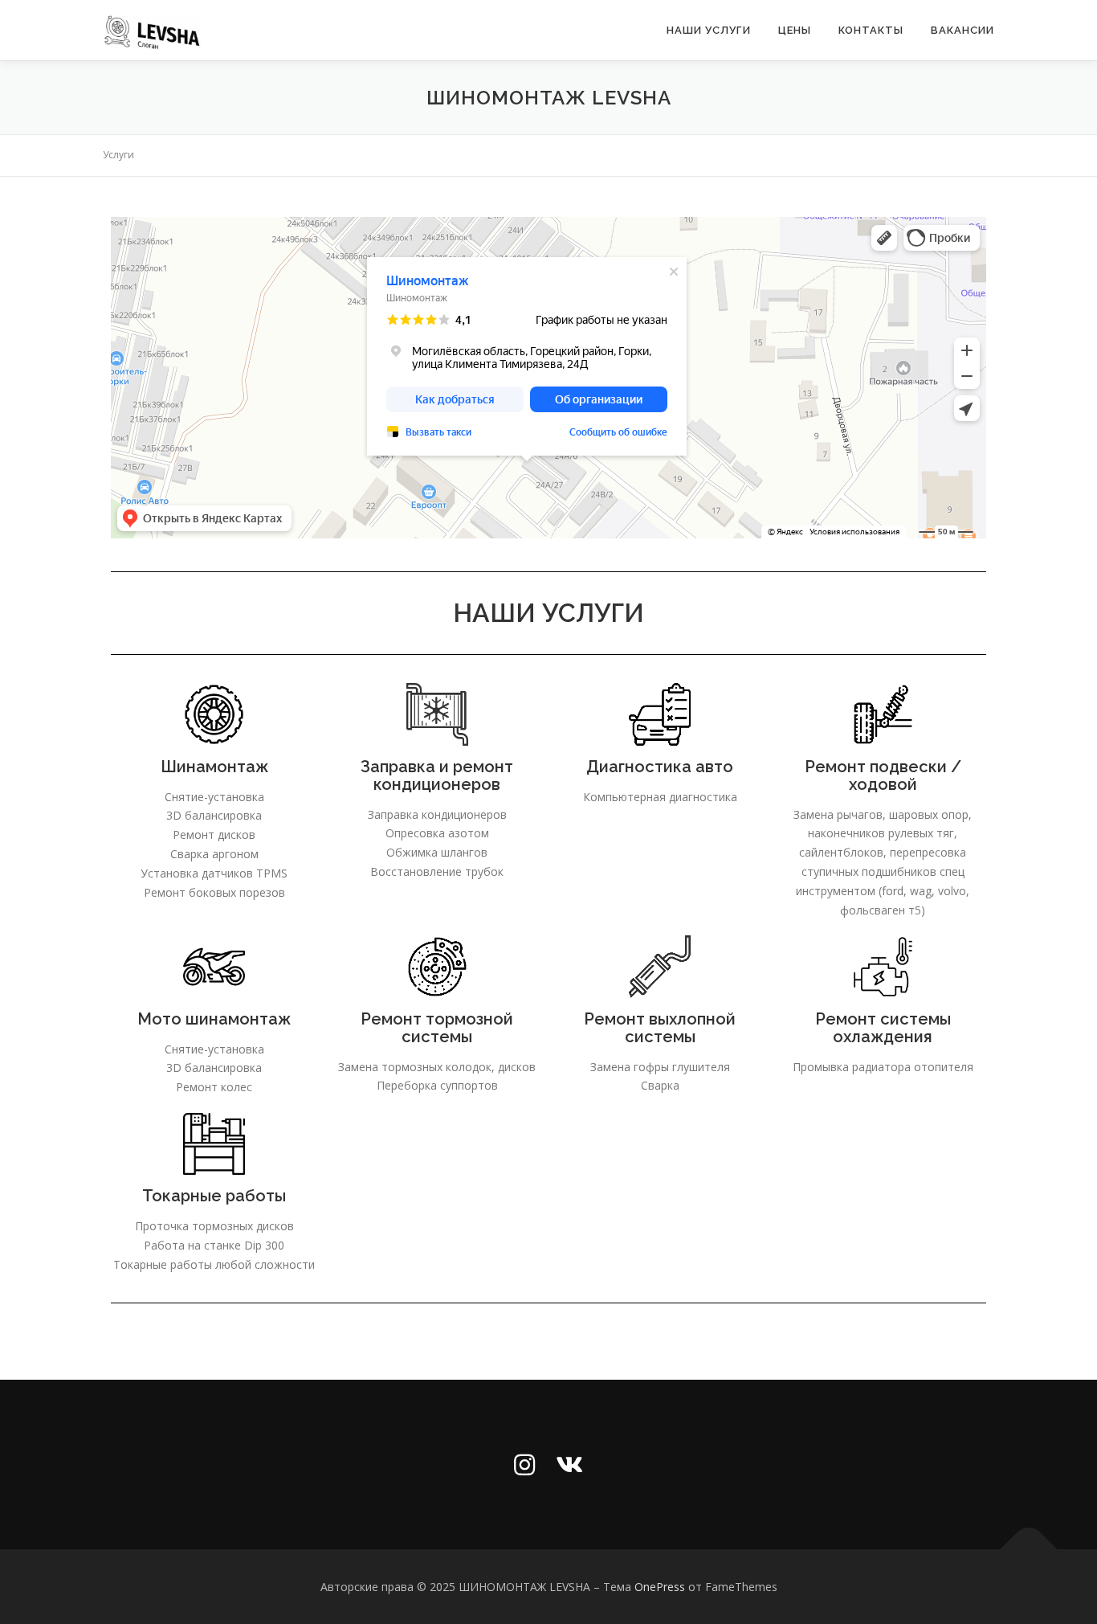The width and height of the screenshot is (1097, 1624).
Task: Click the LEVSHA logo in header
Action: [x=152, y=32]
